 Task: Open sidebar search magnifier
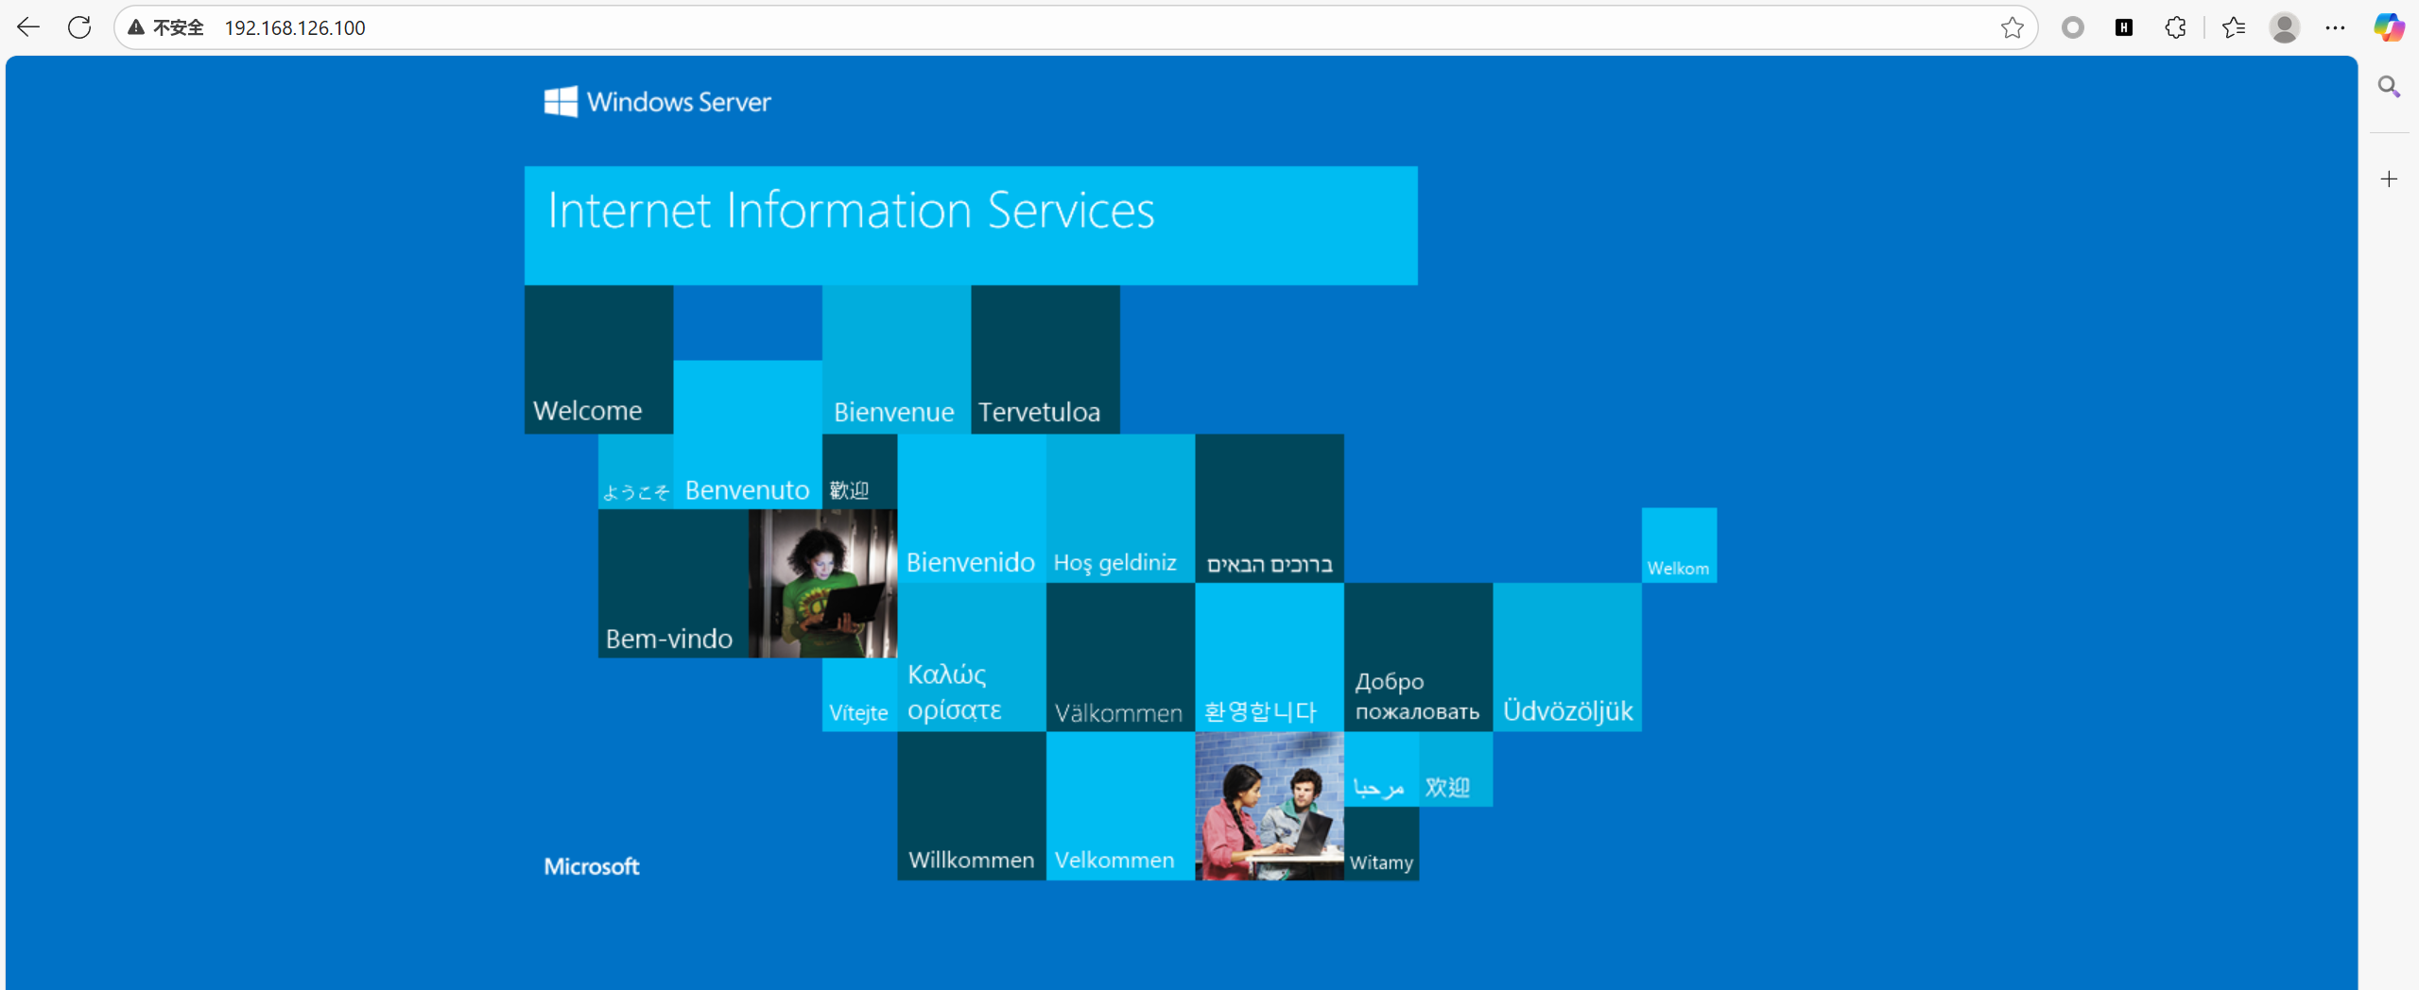(2389, 87)
